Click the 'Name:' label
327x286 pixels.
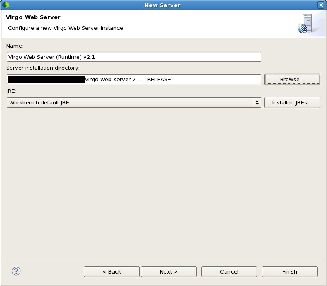coord(15,46)
